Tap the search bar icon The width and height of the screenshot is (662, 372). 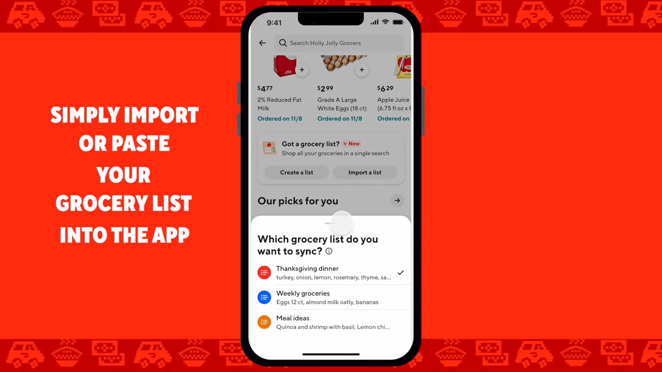tap(283, 43)
